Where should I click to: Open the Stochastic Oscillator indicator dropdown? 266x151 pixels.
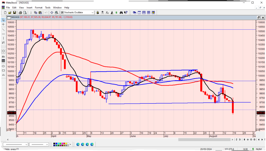tap(92, 12)
